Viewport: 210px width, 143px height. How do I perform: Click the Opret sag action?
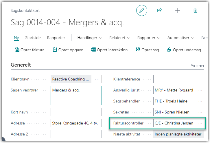coord(147,50)
